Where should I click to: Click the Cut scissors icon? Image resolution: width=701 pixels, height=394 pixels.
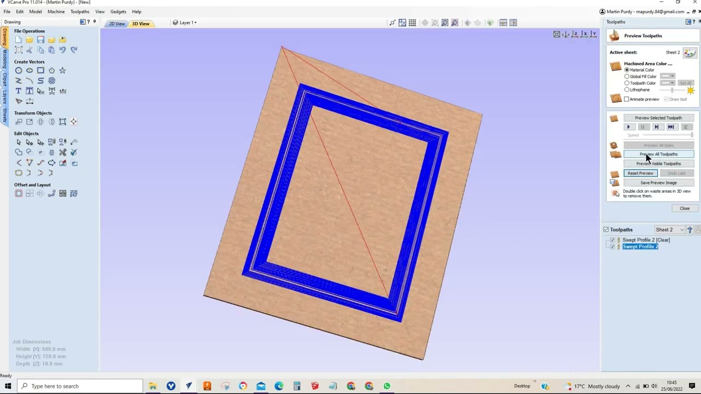pos(30,50)
